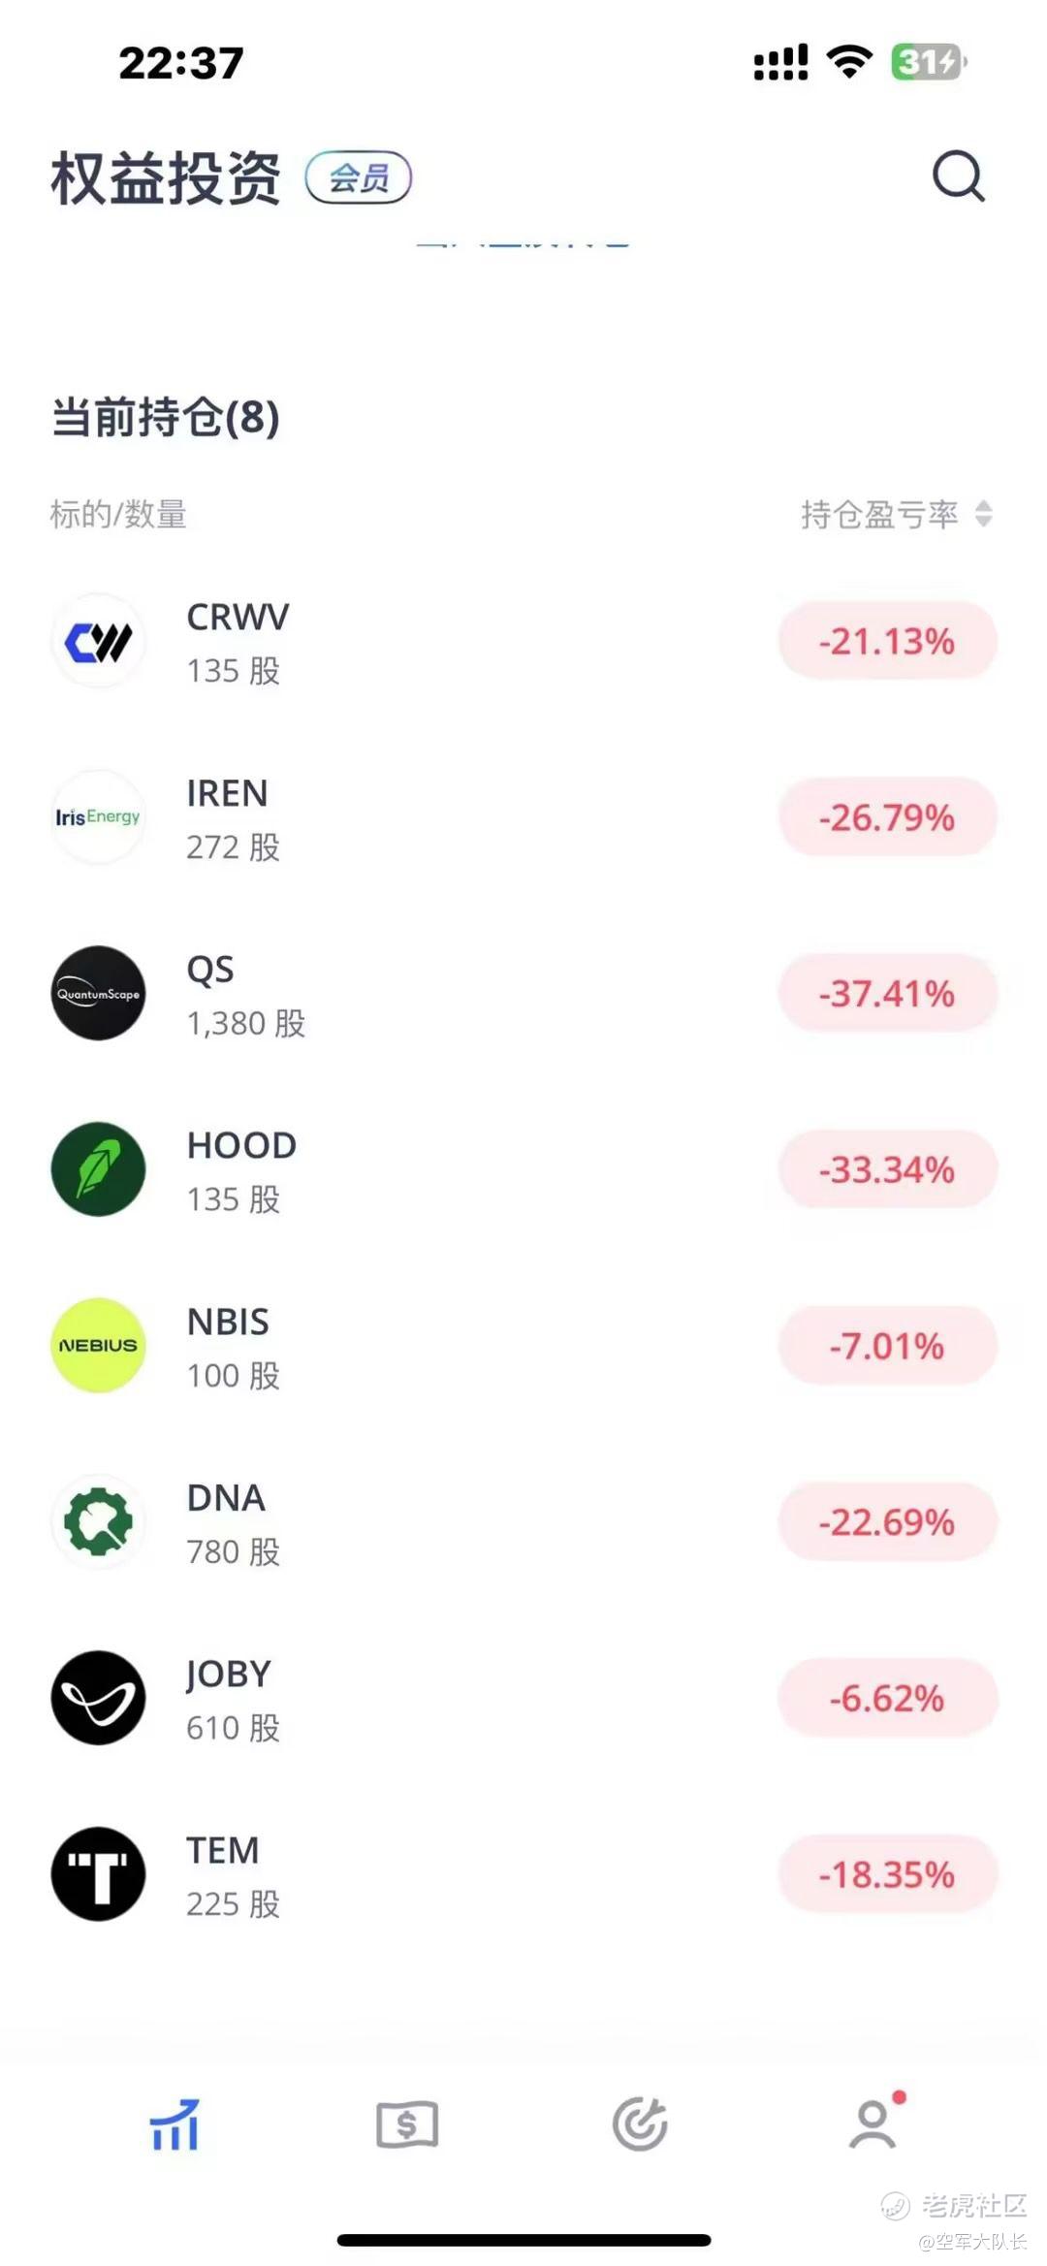This screenshot has height=2266, width=1047.
Task: Open the HOOD 135 股 holding
Action: (240, 1170)
